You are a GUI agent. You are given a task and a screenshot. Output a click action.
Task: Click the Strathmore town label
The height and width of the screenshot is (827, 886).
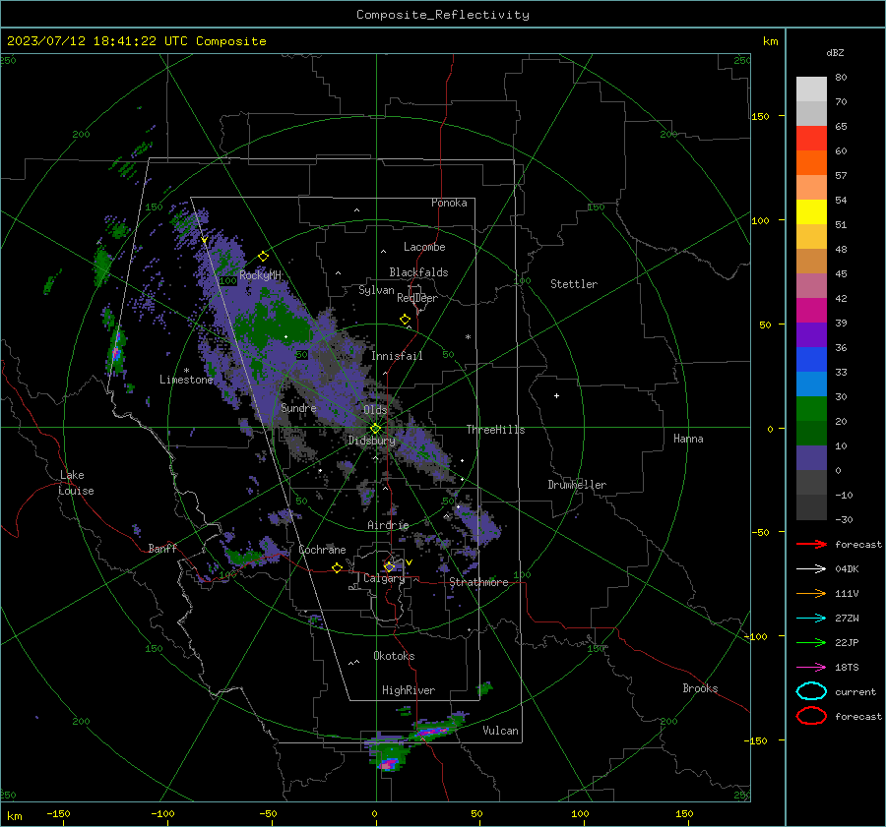[478, 582]
